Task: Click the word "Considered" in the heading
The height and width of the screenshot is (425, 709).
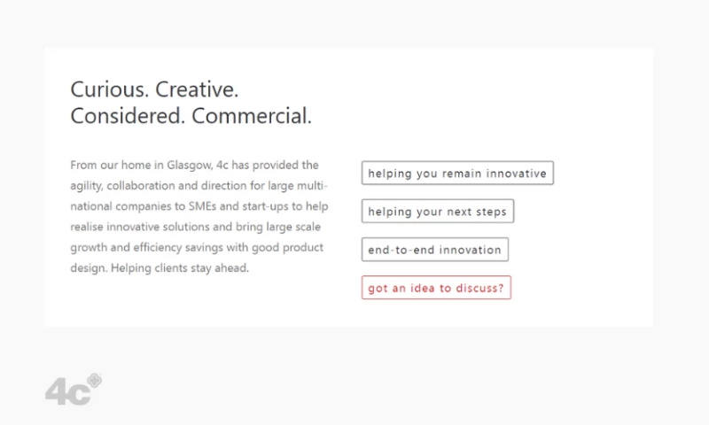Action: pos(128,115)
